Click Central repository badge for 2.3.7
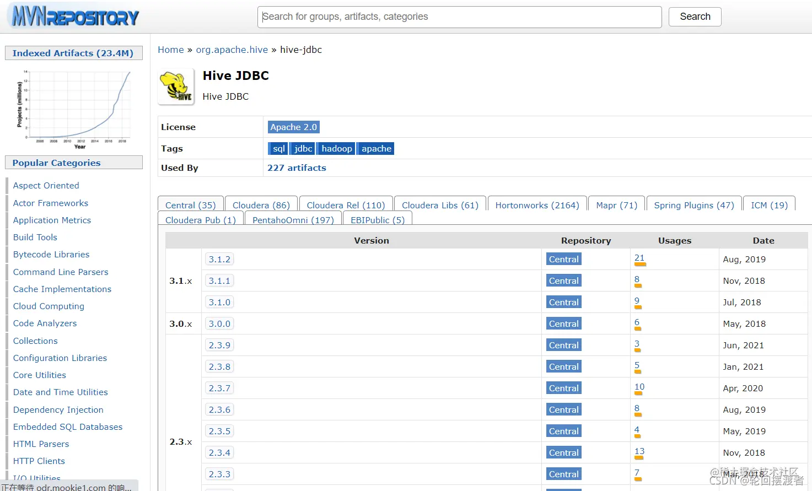The height and width of the screenshot is (491, 812). coord(563,388)
